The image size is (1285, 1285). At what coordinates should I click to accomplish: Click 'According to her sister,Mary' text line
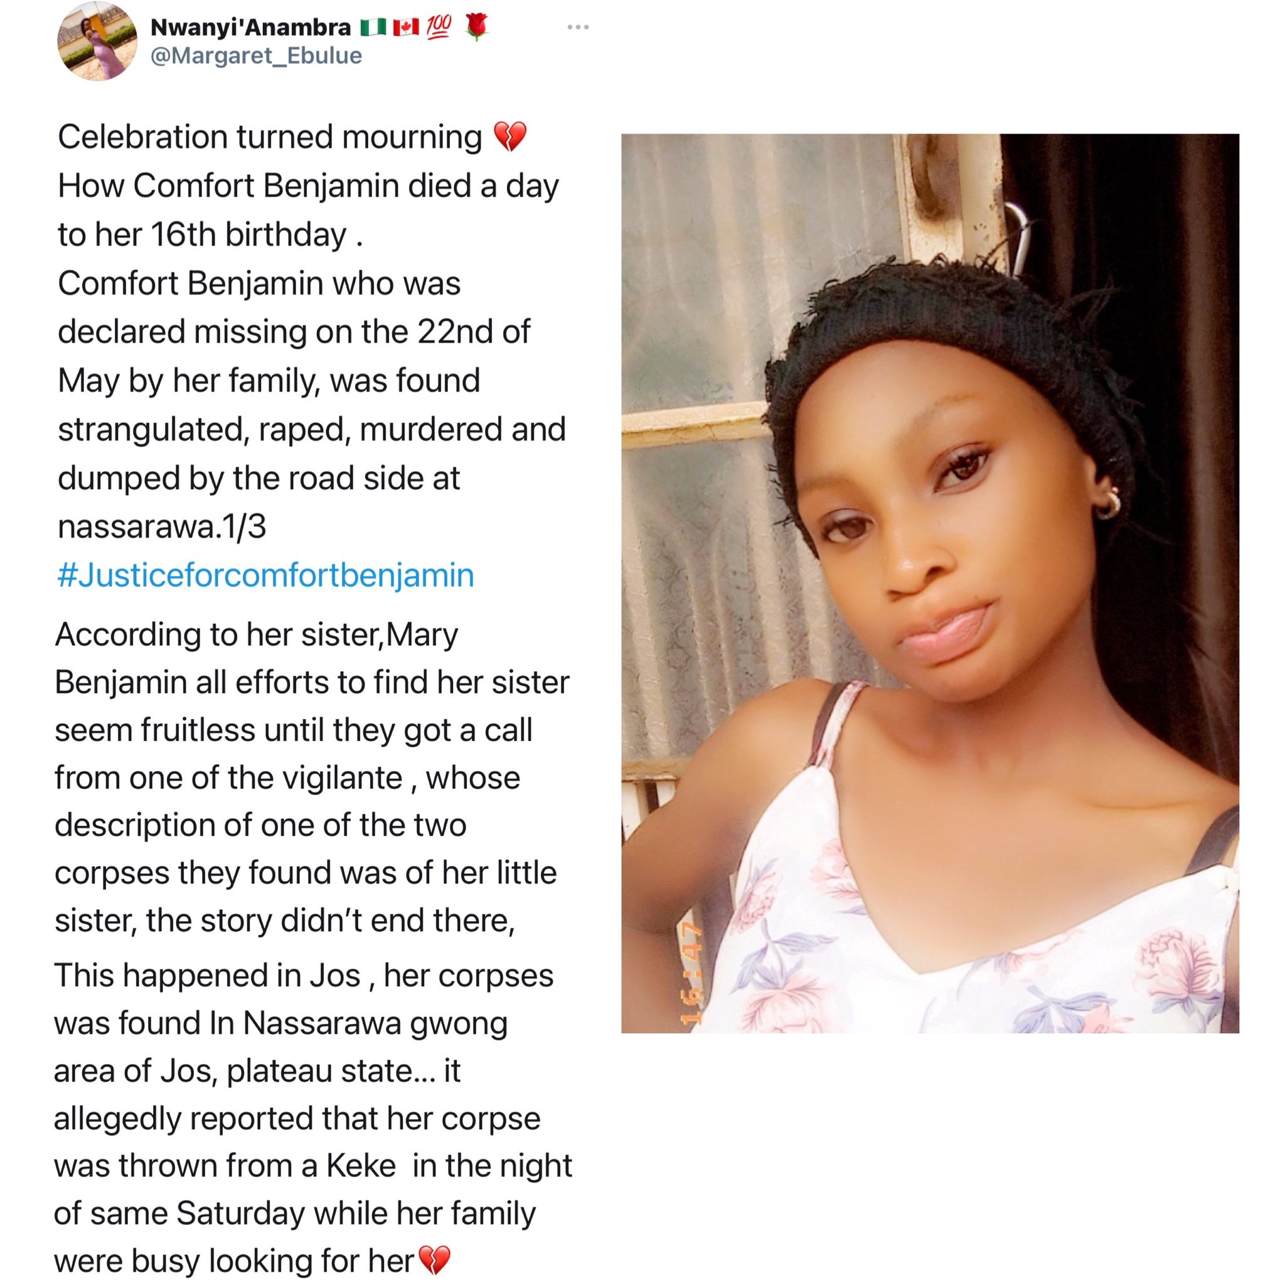[256, 634]
